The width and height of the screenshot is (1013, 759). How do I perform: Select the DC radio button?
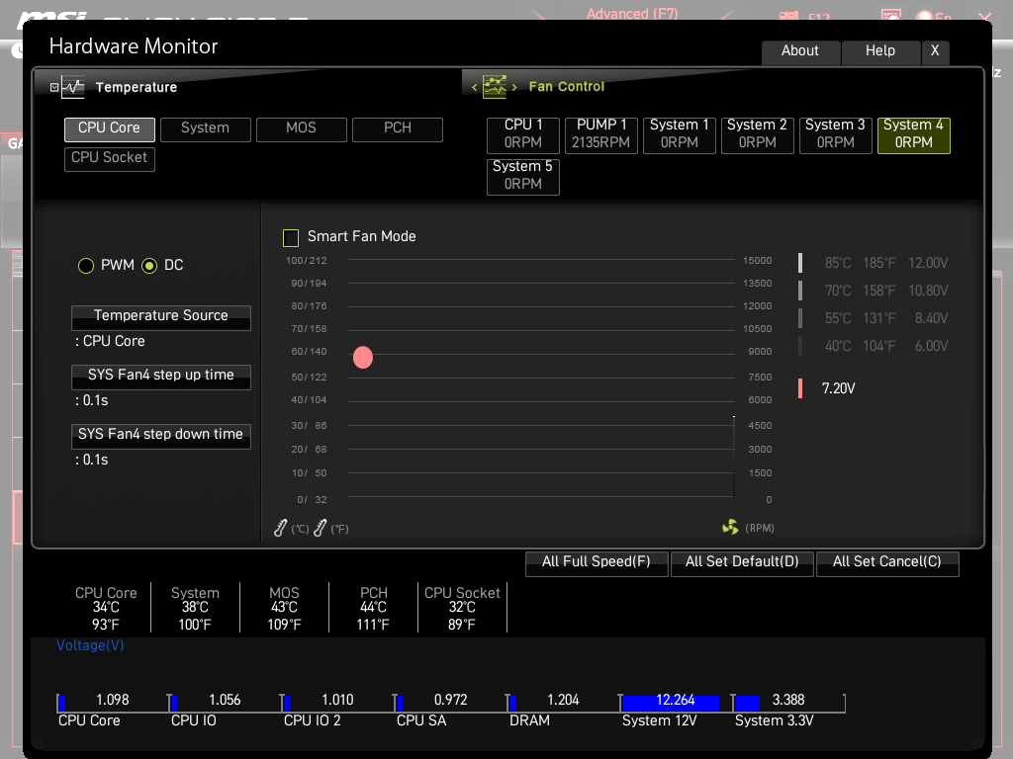[x=149, y=265]
